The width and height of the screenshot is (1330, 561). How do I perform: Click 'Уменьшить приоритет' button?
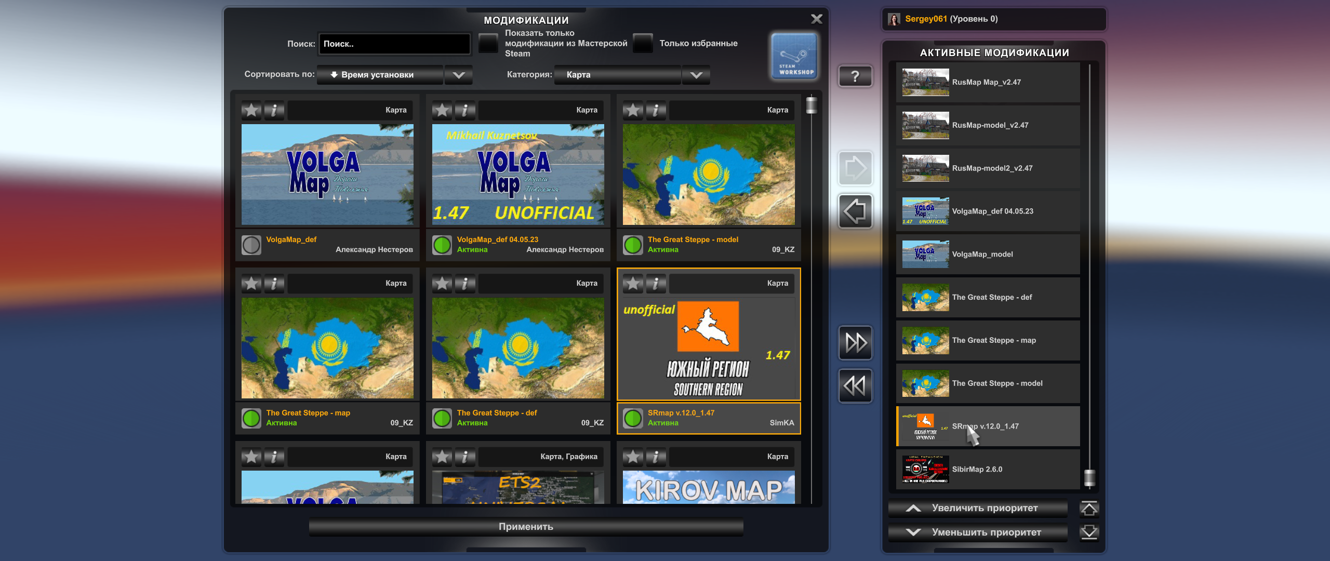(x=978, y=532)
